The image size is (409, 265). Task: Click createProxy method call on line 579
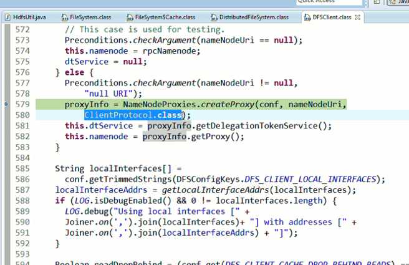228,104
